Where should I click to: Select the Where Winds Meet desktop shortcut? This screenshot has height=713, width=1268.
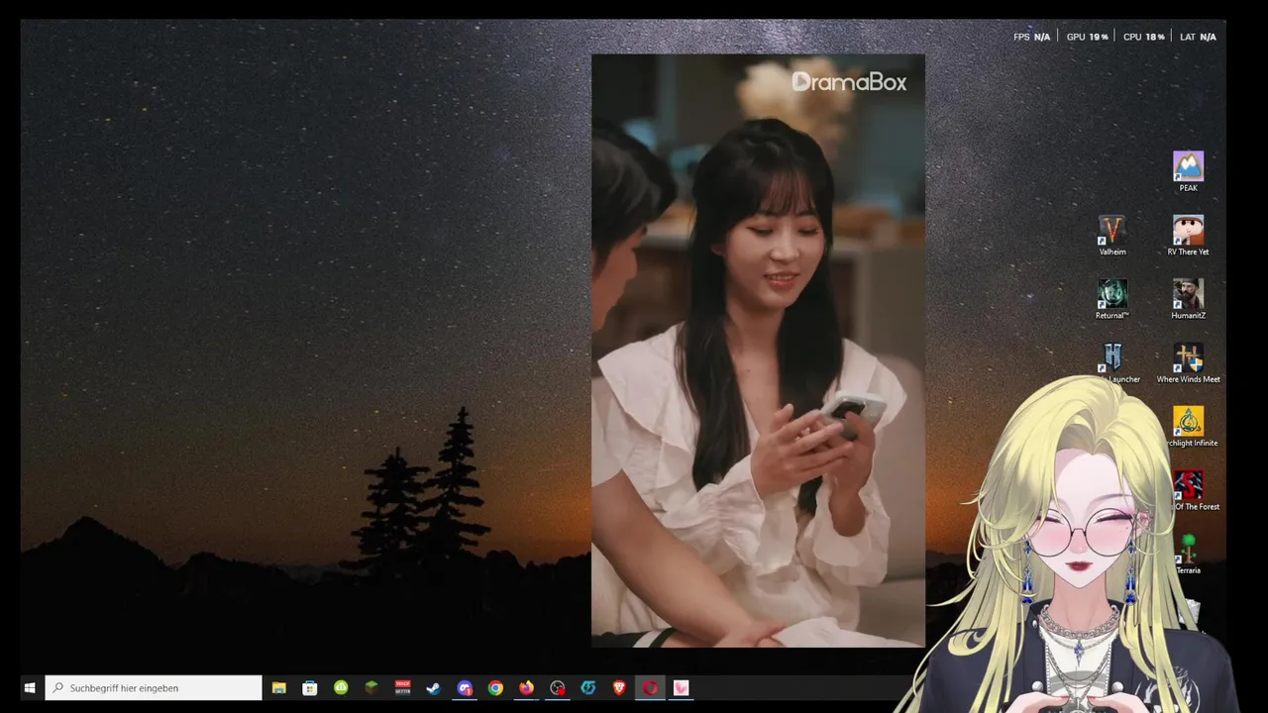pyautogui.click(x=1188, y=363)
